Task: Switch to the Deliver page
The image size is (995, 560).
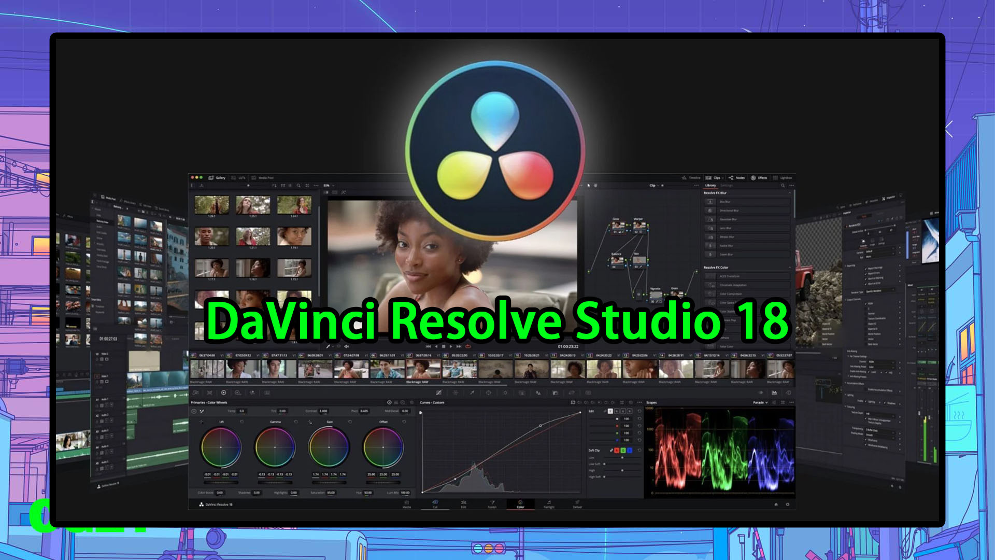Action: pos(577,504)
